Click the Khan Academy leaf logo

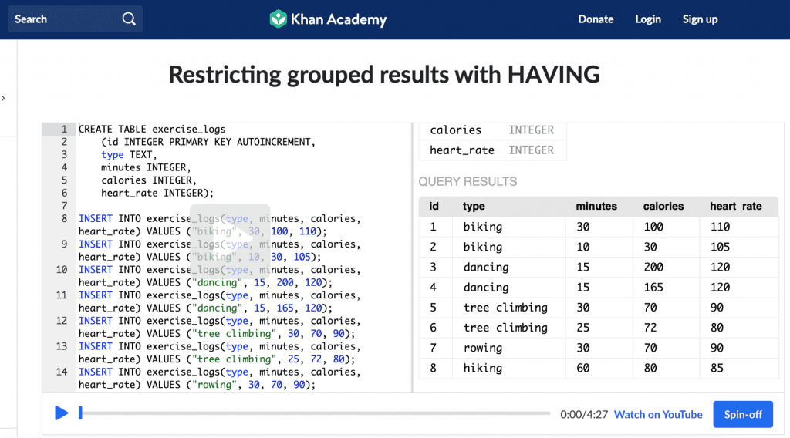click(278, 19)
